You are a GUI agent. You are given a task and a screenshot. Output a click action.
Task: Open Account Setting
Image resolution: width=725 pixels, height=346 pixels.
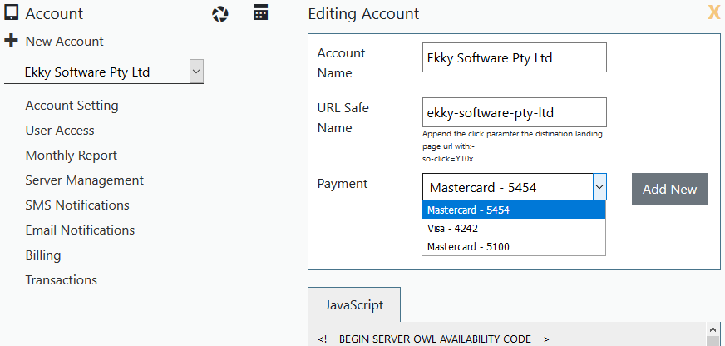(72, 106)
